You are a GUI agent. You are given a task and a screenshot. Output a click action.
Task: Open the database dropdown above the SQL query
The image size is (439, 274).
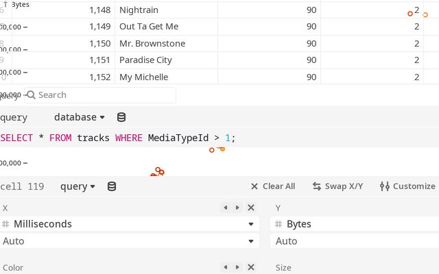pyautogui.click(x=80, y=117)
